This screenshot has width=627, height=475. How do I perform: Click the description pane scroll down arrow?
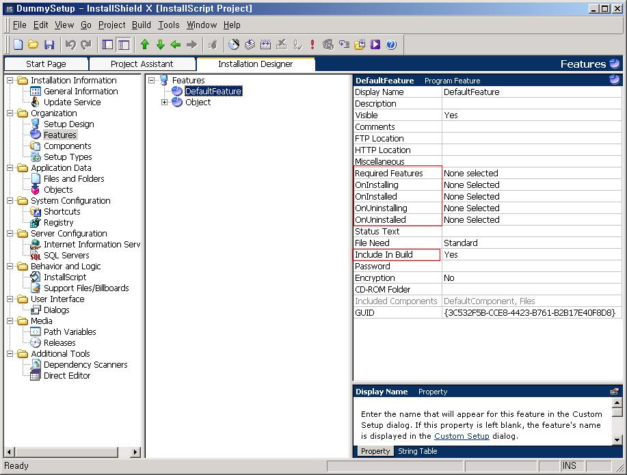point(617,440)
